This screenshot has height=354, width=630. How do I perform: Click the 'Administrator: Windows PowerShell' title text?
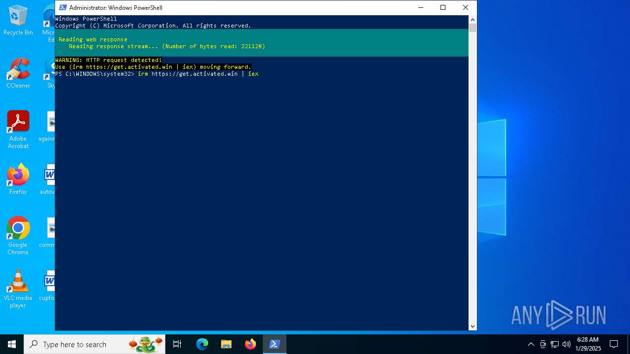(x=116, y=7)
